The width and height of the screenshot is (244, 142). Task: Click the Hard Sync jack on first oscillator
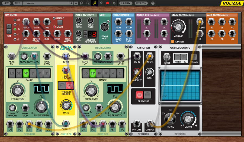coord(47,56)
